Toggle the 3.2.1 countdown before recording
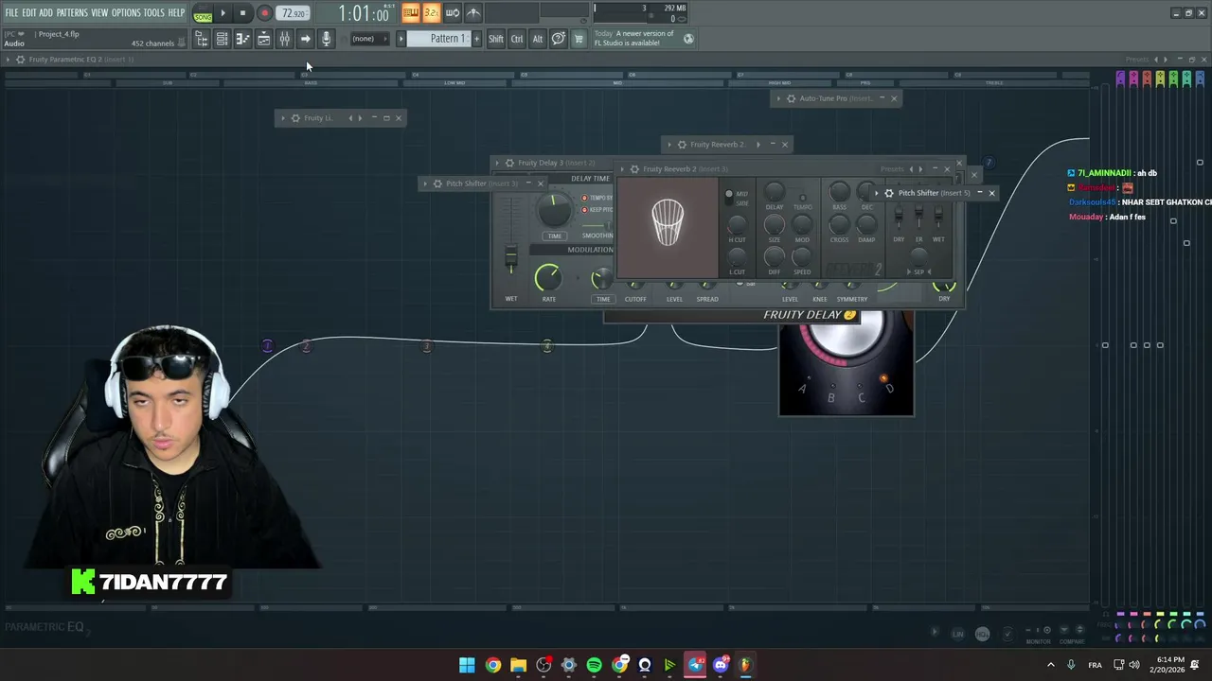 click(x=432, y=13)
